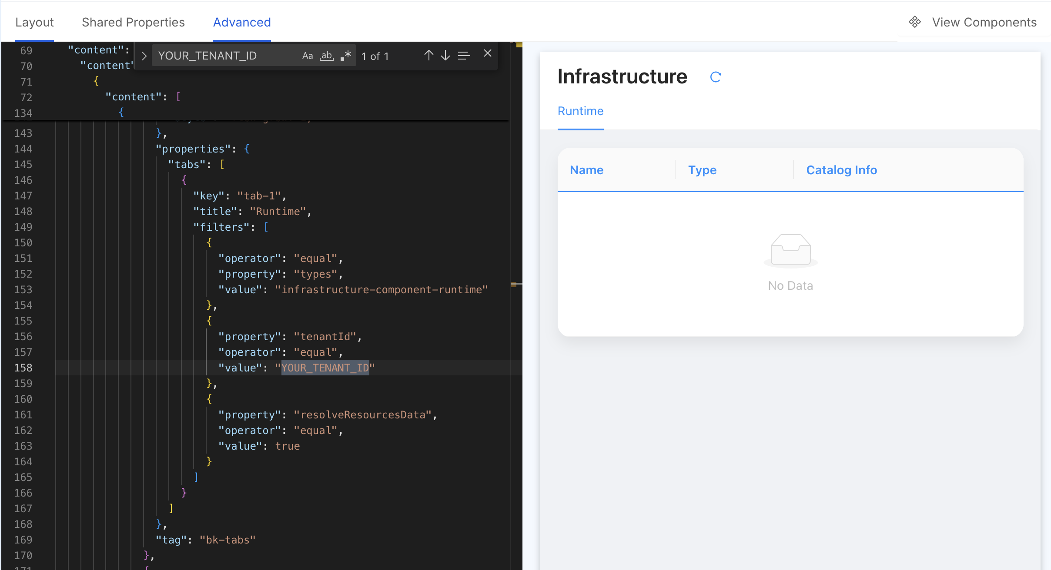Image resolution: width=1051 pixels, height=570 pixels.
Task: Click the "properties" key on line 144
Action: point(193,149)
